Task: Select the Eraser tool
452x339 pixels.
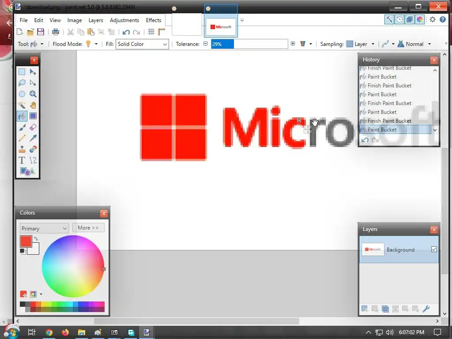Action: (x=33, y=127)
